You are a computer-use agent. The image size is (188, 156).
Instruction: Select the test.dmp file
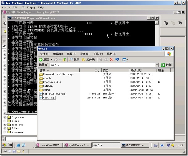[x=49, y=97]
